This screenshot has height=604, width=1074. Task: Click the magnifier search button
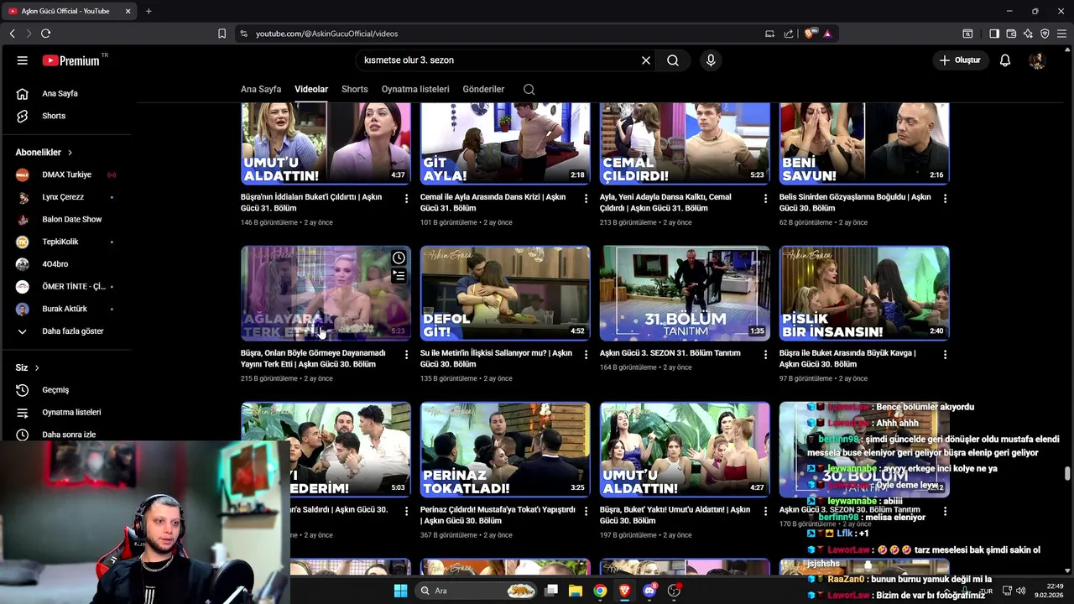click(x=673, y=60)
